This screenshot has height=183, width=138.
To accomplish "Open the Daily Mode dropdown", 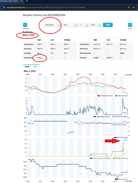I will coord(52,25).
